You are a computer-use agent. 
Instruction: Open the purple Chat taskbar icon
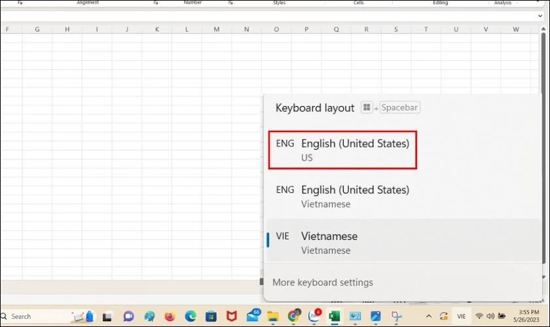[x=128, y=317]
